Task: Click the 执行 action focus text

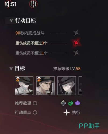Action: point(76,113)
